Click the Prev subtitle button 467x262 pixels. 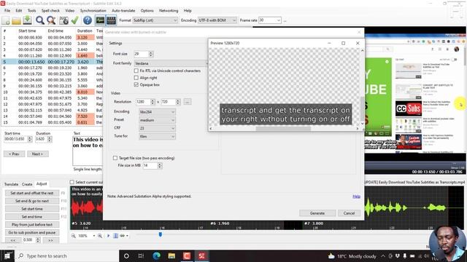14,154
